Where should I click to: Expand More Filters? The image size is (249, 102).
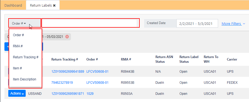pyautogui.click(x=234, y=24)
